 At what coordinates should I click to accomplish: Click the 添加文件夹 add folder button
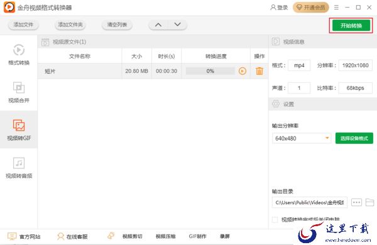pos(70,24)
